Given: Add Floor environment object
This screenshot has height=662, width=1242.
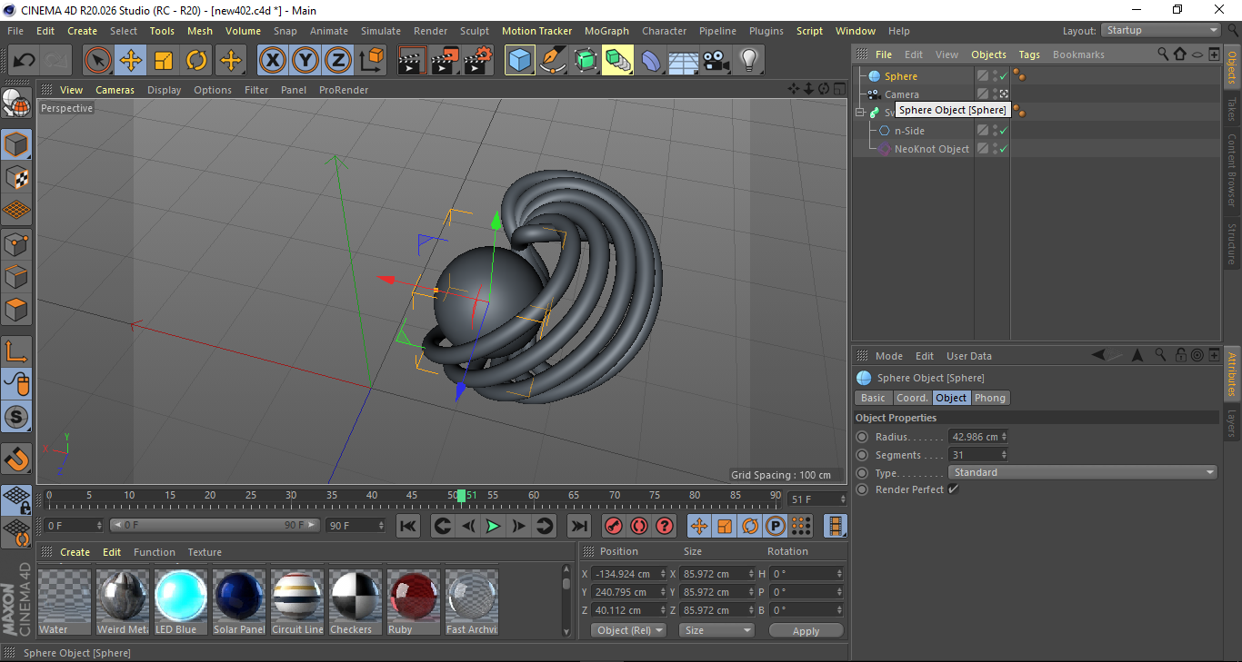Looking at the screenshot, I should 683,61.
